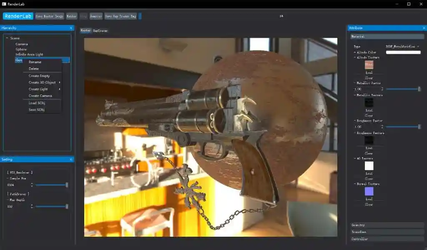This screenshot has height=250, width=427.
Task: Click the Normal Texture thumbnail
Action: (369, 191)
